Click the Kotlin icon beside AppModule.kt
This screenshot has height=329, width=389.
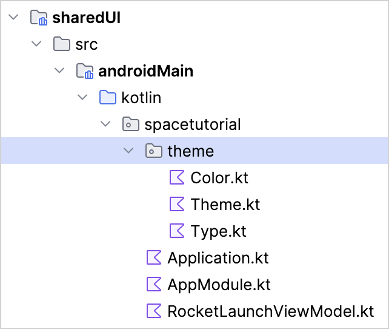click(x=154, y=283)
